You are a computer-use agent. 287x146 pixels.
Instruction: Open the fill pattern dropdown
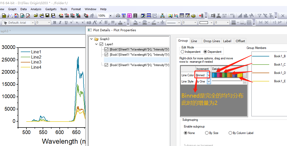[x=238, y=23]
